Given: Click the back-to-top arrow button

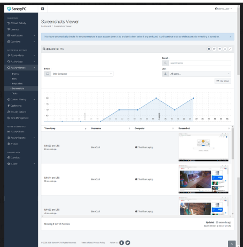Looking at the screenshot, I should (232, 244).
